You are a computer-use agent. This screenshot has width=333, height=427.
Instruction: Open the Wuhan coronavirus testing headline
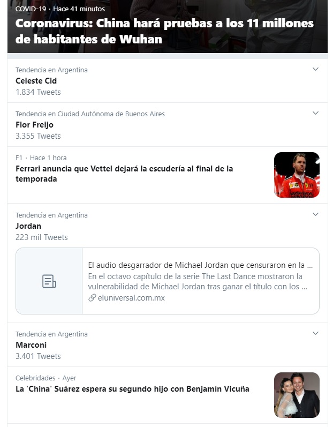164,32
